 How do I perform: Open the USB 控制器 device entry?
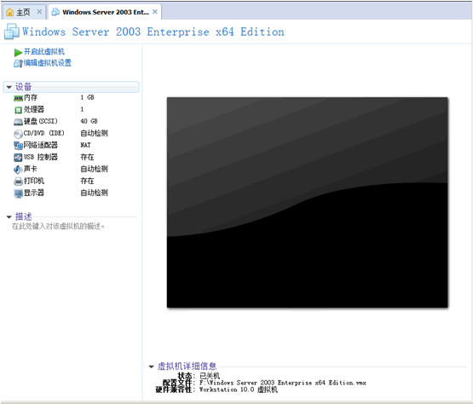click(40, 157)
